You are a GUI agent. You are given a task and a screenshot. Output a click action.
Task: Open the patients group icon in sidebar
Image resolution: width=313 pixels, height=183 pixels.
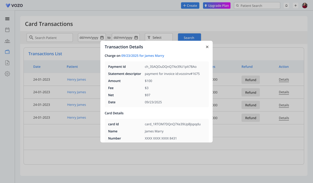7,41
